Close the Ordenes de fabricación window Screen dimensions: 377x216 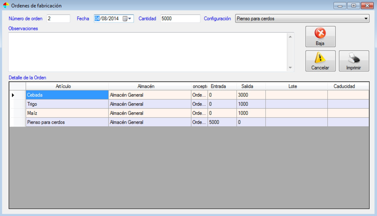pos(367,5)
